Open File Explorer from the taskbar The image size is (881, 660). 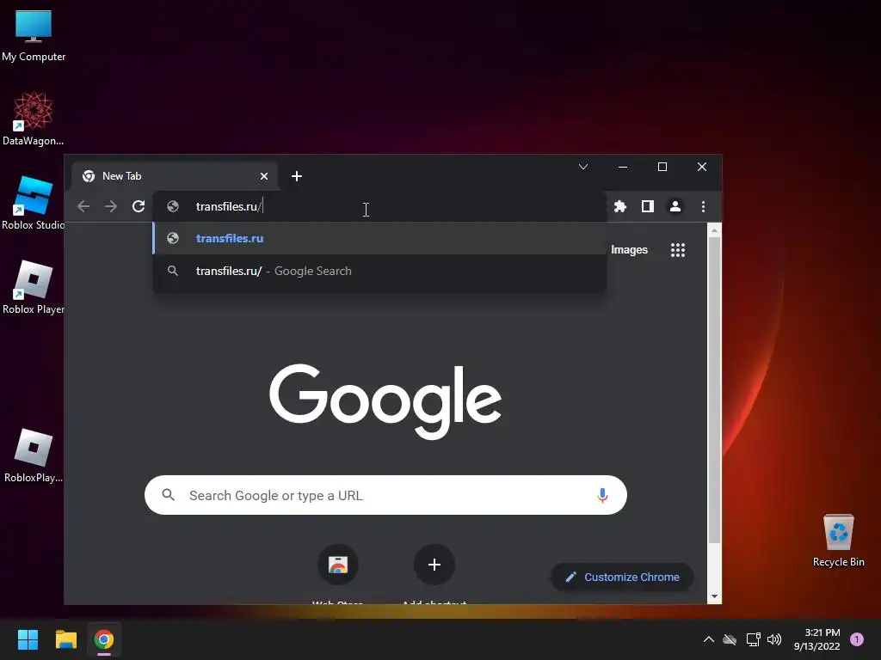tap(65, 639)
